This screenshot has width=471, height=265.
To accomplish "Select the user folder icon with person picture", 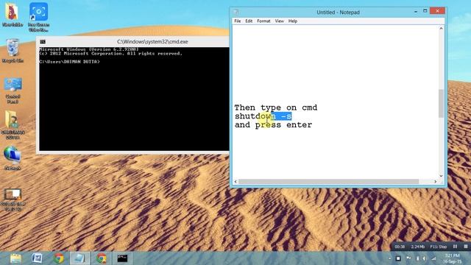I will point(13,124).
